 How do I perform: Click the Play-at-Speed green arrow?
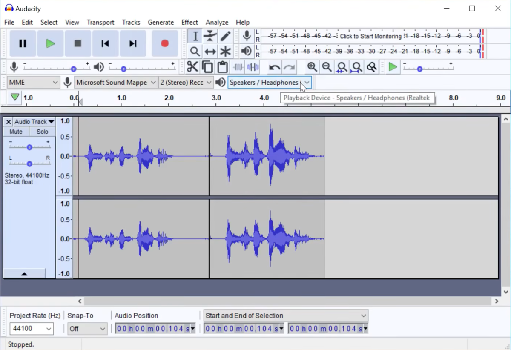pos(393,67)
